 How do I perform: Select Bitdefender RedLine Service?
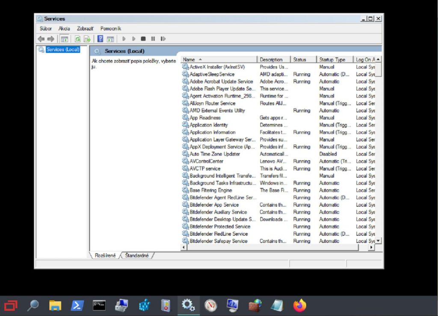tap(278, 234)
